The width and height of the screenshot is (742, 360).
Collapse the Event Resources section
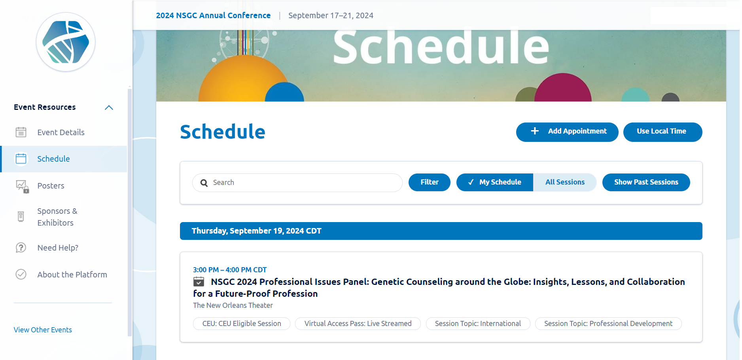[109, 107]
